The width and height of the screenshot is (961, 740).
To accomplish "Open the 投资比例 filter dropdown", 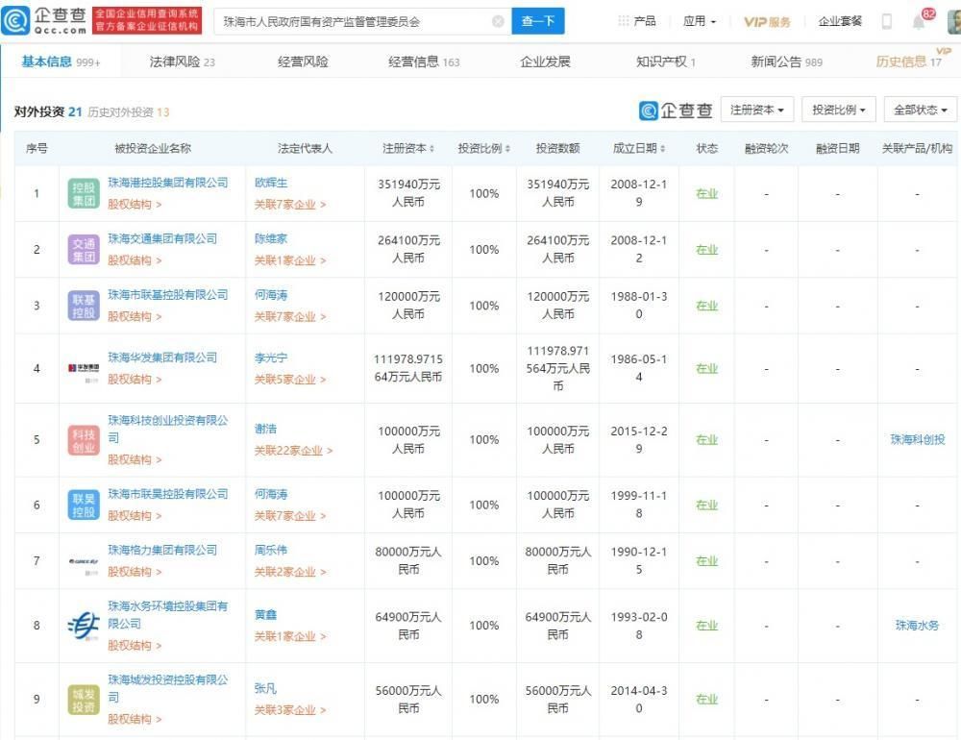I will (838, 110).
